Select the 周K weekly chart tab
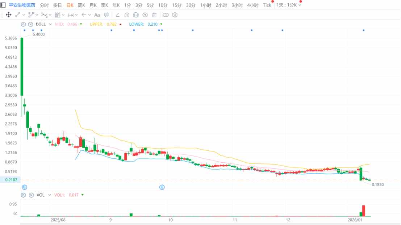 (82, 5)
